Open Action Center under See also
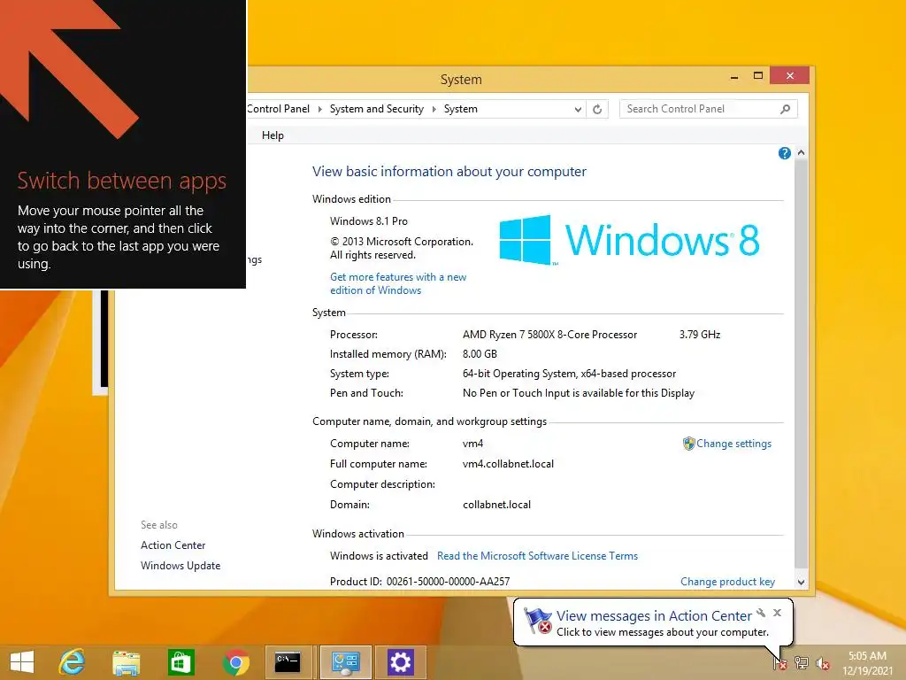Image resolution: width=906 pixels, height=680 pixels. pyautogui.click(x=173, y=545)
